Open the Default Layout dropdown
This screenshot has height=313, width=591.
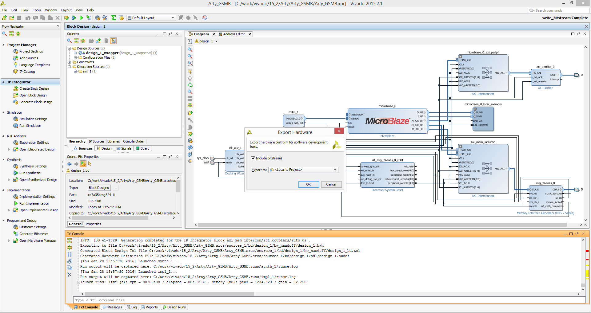point(151,18)
